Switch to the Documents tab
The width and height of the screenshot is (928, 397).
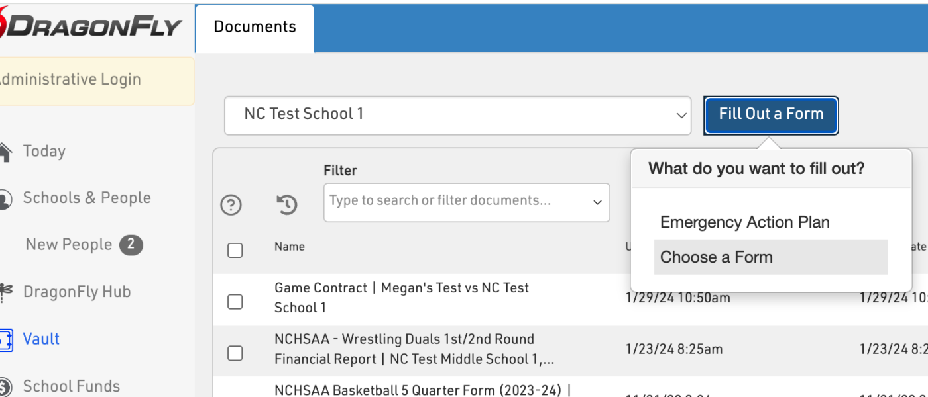click(255, 28)
